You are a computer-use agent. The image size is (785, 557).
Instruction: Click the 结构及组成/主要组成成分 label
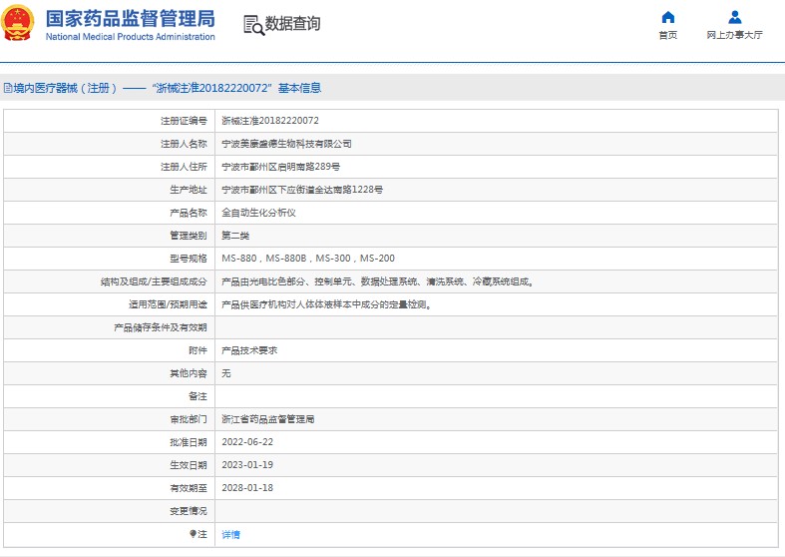tap(154, 281)
